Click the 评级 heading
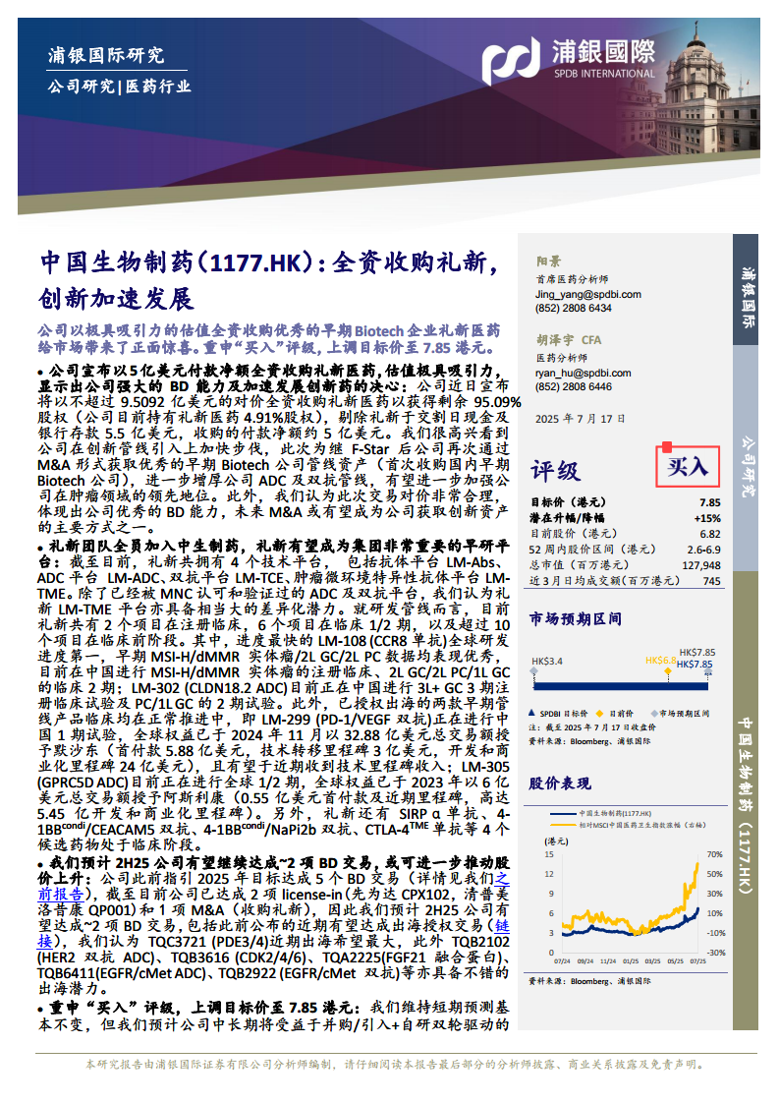The height and width of the screenshot is (1103, 779). [555, 471]
